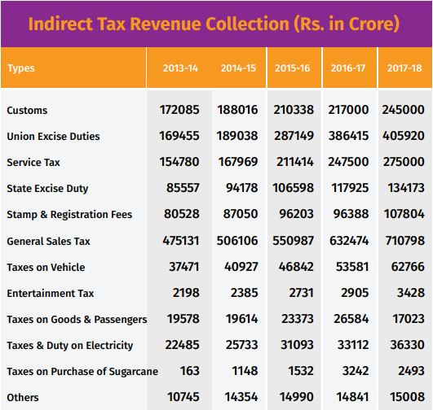Viewport: 433px width, 410px height.
Task: Click Others value 15008
Action: click(x=408, y=397)
